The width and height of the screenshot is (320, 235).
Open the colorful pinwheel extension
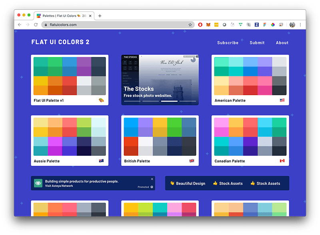point(273,25)
